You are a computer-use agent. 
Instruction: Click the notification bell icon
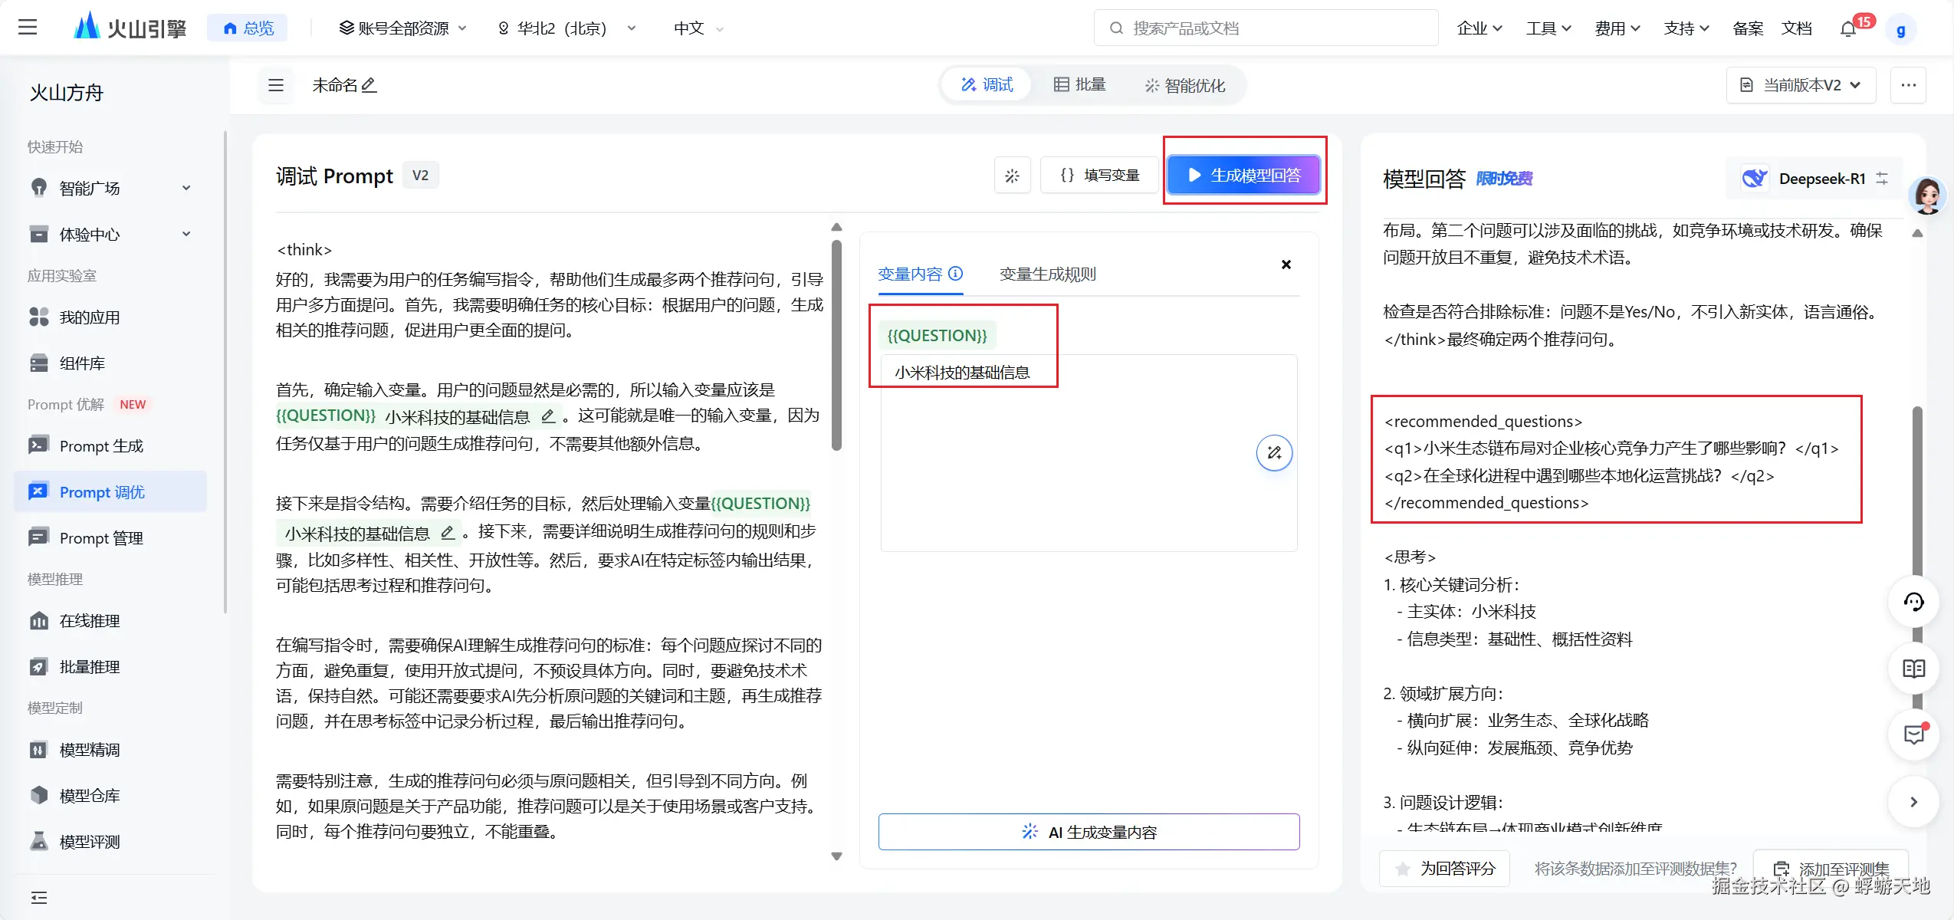pyautogui.click(x=1848, y=29)
